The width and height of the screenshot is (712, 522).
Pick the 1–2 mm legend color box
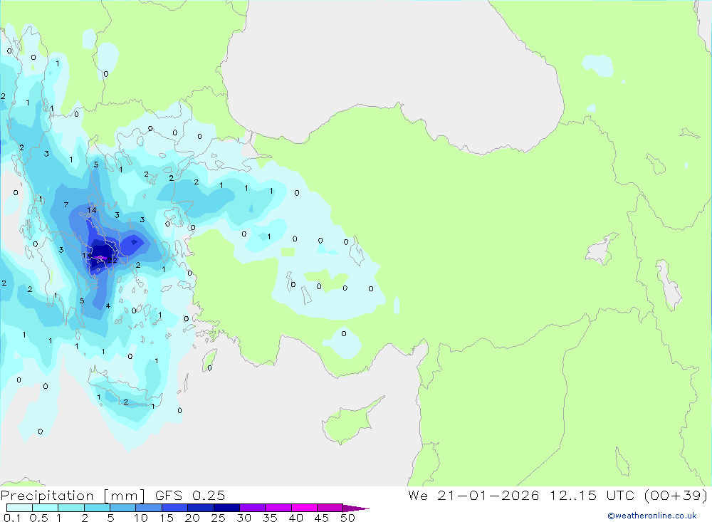[71, 508]
